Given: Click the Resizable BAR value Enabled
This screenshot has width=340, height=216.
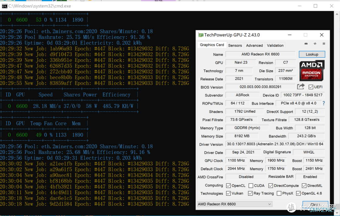Looking at the screenshot, I should click(310, 177).
